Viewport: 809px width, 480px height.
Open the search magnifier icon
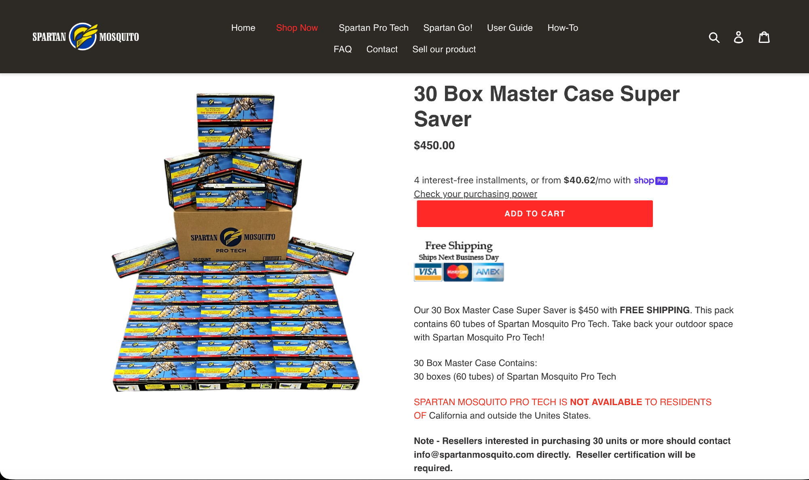(714, 37)
